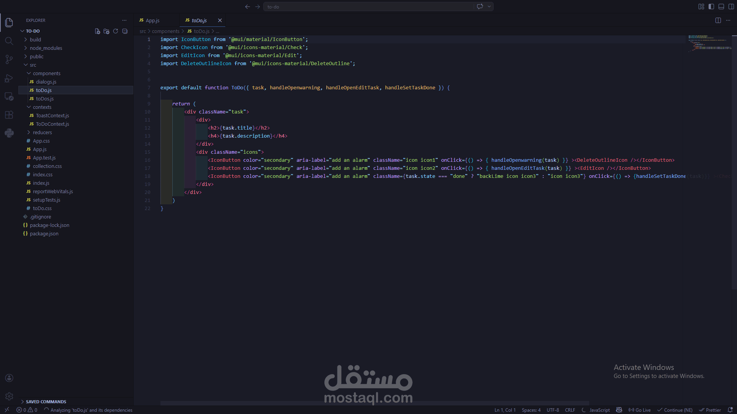Split the editor to the right

point(718,20)
